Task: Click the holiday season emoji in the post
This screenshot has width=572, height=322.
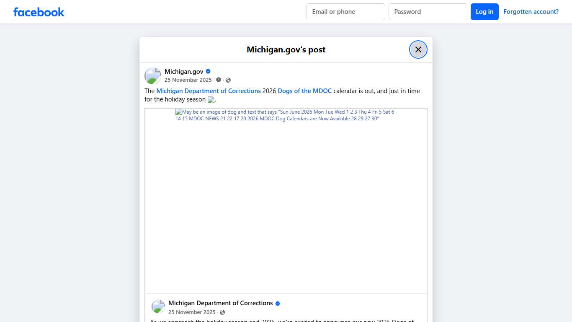Action: (211, 99)
